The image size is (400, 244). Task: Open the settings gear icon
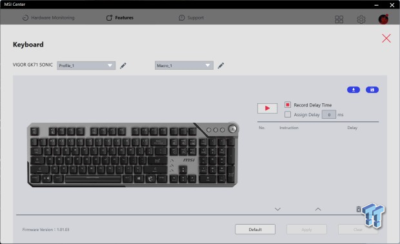(x=361, y=19)
